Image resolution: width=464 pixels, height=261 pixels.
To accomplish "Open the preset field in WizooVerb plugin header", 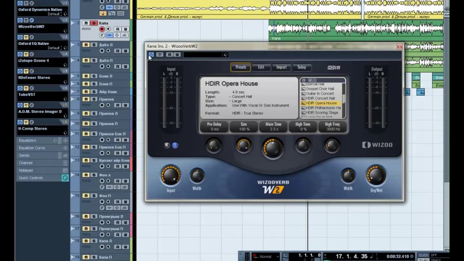I will point(206,55).
